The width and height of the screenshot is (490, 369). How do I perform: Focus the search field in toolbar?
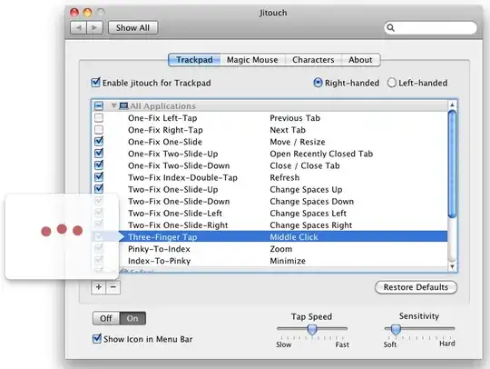(x=430, y=28)
